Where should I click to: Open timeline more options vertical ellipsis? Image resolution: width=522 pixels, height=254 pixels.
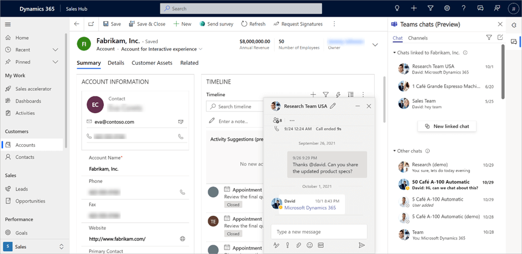point(363,95)
